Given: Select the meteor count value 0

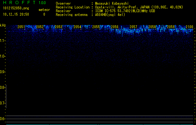Looking at the screenshot, I should [44, 14].
